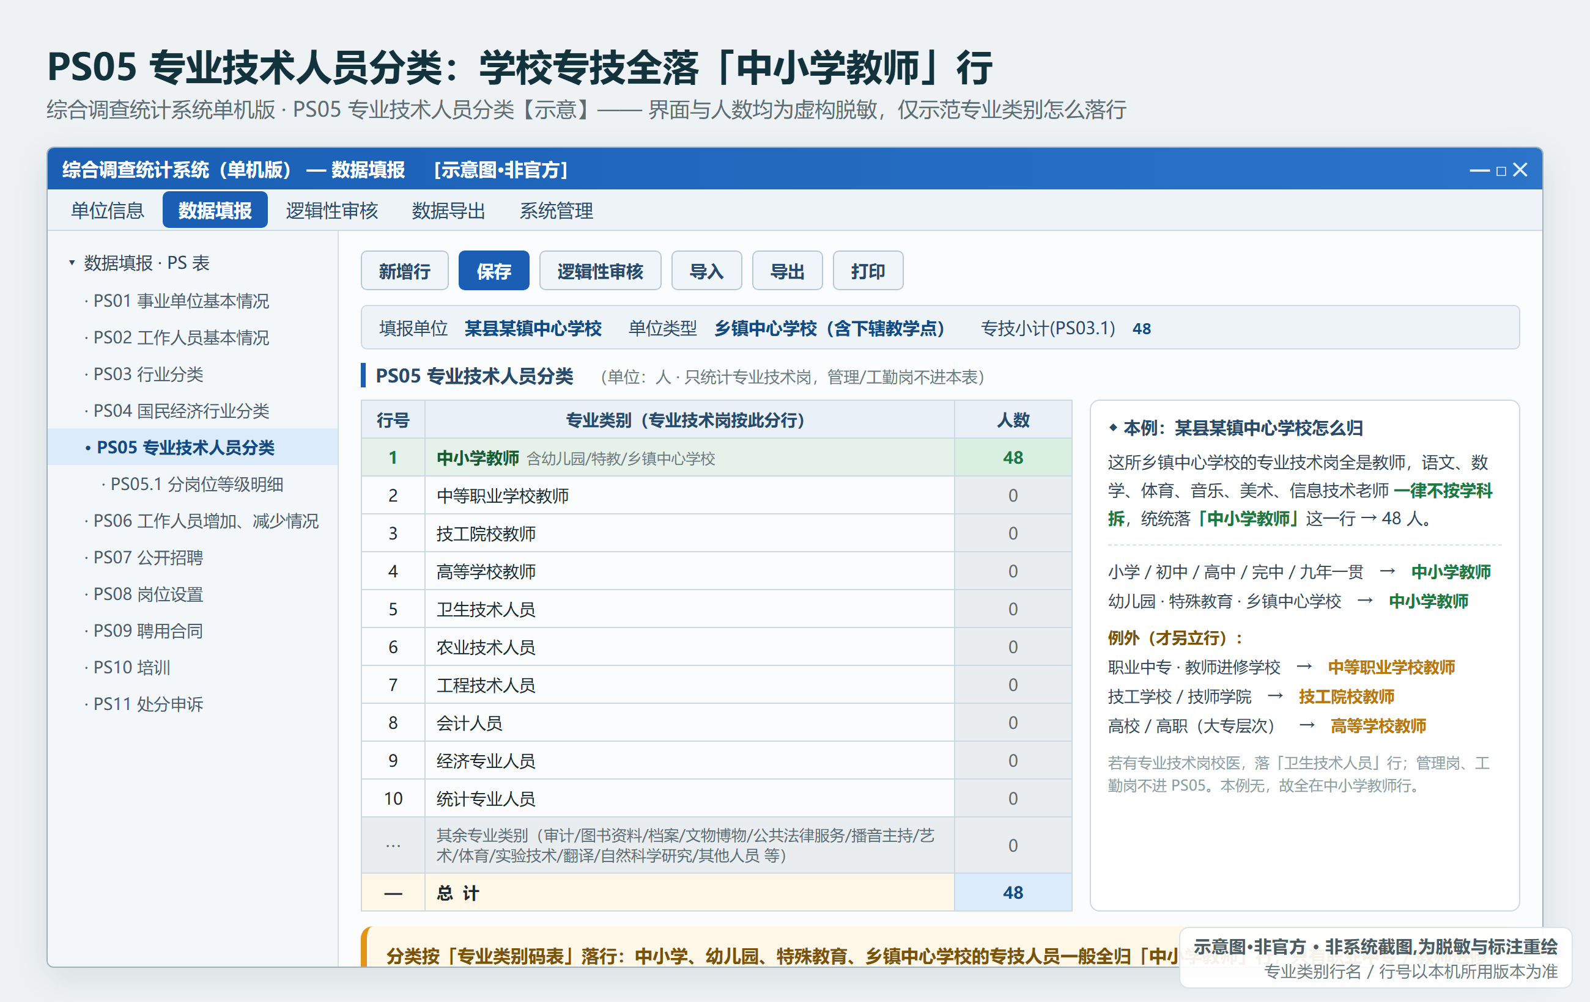Viewport: 1590px width, 1002px height.
Task: Click the 总 计 row label
Action: click(x=457, y=893)
